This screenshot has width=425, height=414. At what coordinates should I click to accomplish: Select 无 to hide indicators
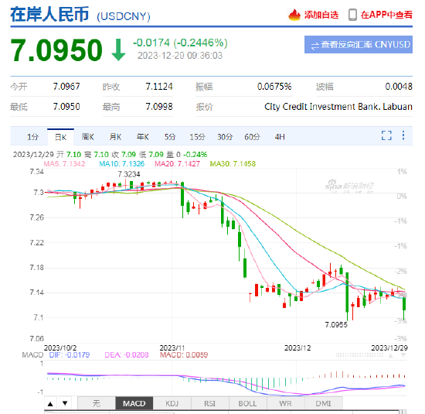(97, 403)
